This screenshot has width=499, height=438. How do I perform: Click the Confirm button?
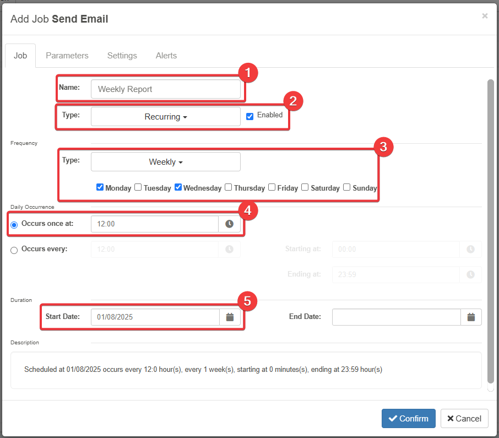[409, 419]
